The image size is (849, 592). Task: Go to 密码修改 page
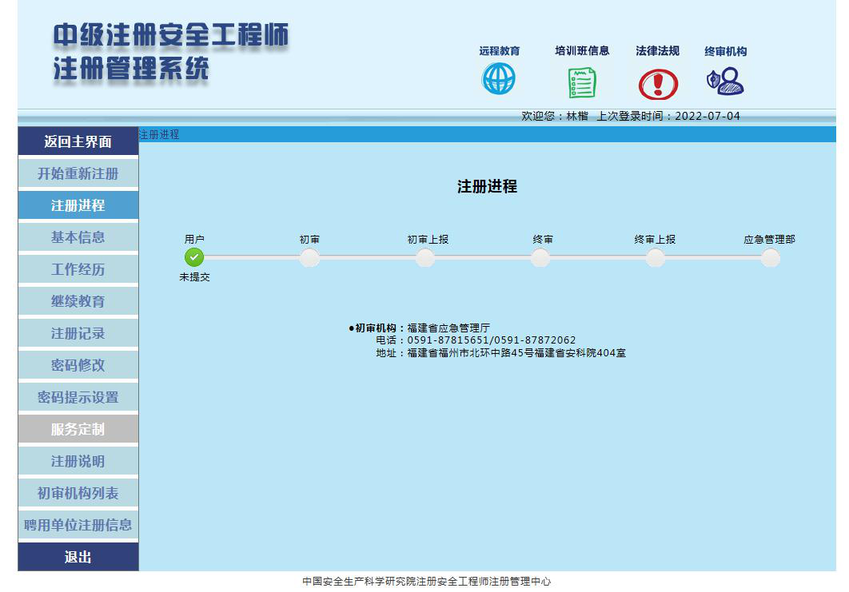tap(78, 365)
